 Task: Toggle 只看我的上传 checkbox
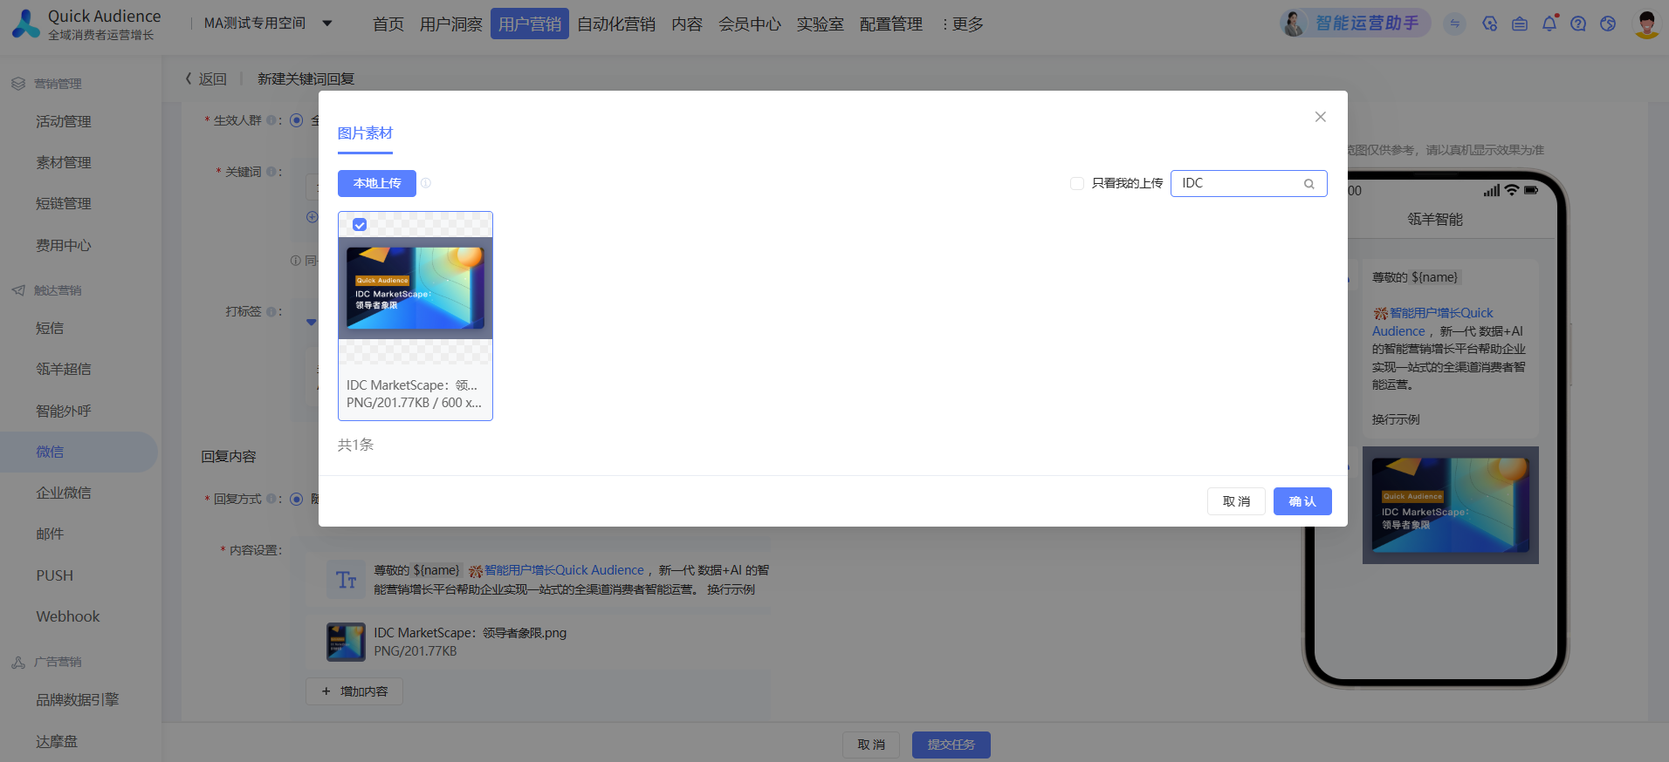tap(1077, 183)
